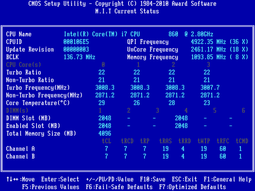Click UnCore Frequency value 2461.17 MHz
The width and height of the screenshot is (255, 191).
pyautogui.click(x=220, y=49)
